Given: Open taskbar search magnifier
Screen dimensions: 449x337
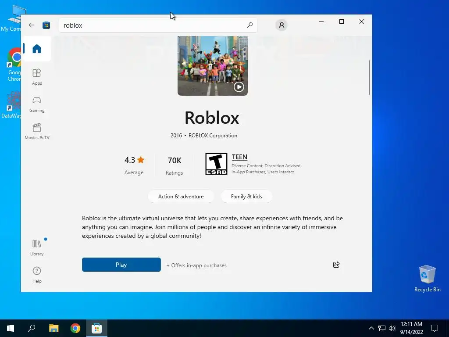Looking at the screenshot, I should coord(32,328).
